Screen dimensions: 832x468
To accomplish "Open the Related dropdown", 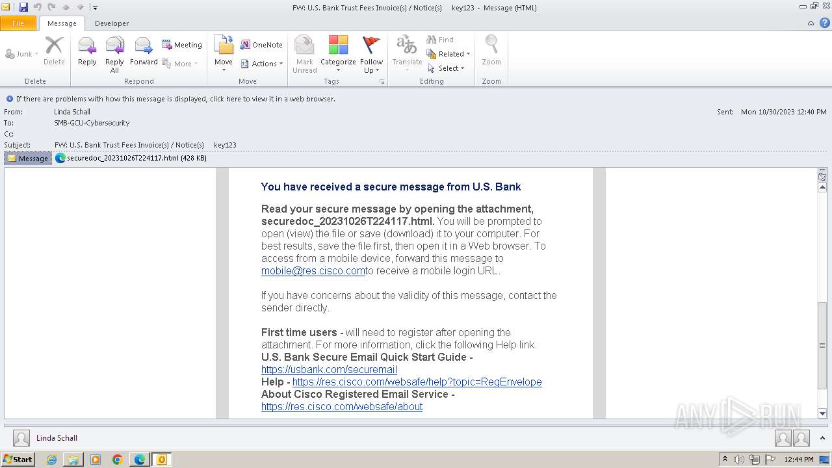I will pyautogui.click(x=448, y=54).
